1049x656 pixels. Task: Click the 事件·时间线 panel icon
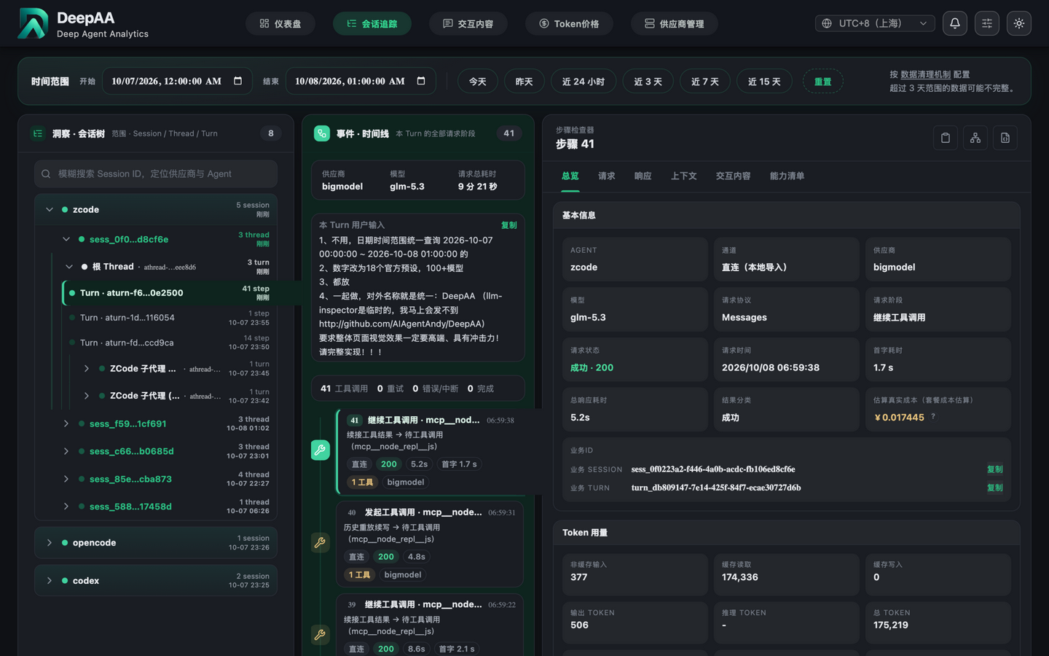321,133
